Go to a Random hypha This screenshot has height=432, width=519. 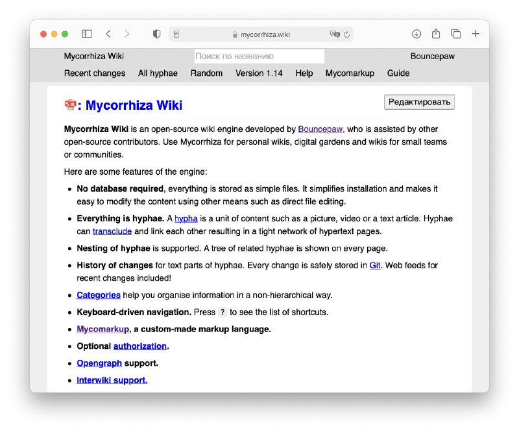click(x=206, y=73)
